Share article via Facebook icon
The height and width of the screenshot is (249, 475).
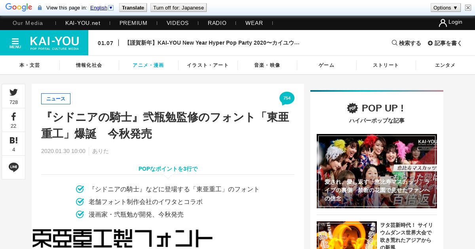pos(13,117)
